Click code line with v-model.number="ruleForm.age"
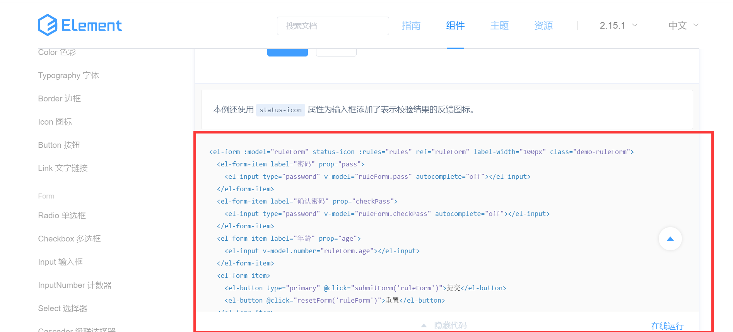Screen dimensions: 733x332 point(322,251)
